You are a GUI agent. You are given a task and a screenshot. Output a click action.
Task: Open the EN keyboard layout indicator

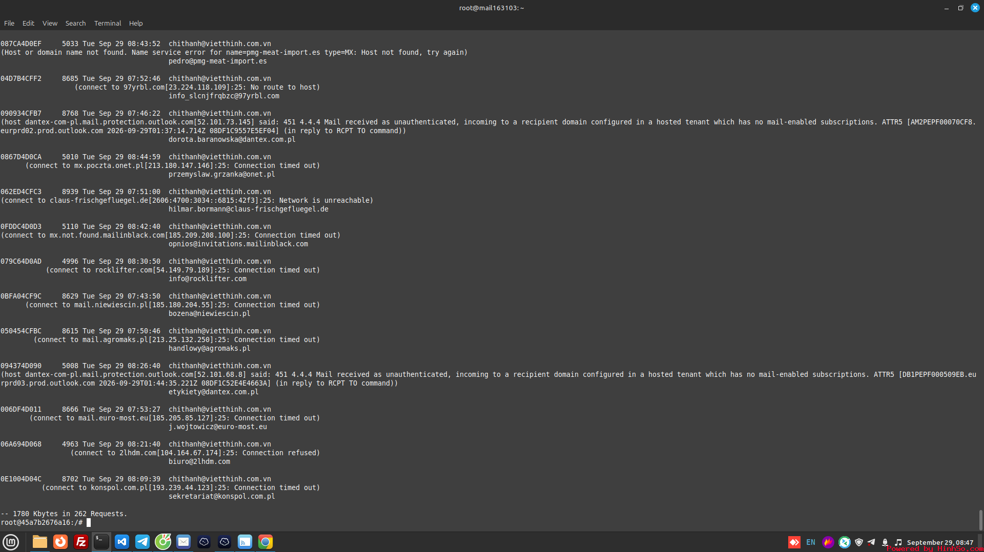click(811, 542)
